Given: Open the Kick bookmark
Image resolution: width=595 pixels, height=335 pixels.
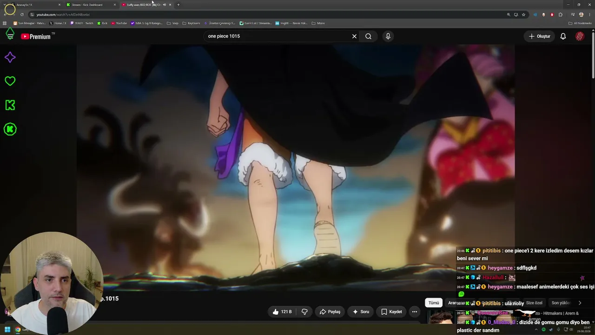Looking at the screenshot, I should (x=102, y=23).
